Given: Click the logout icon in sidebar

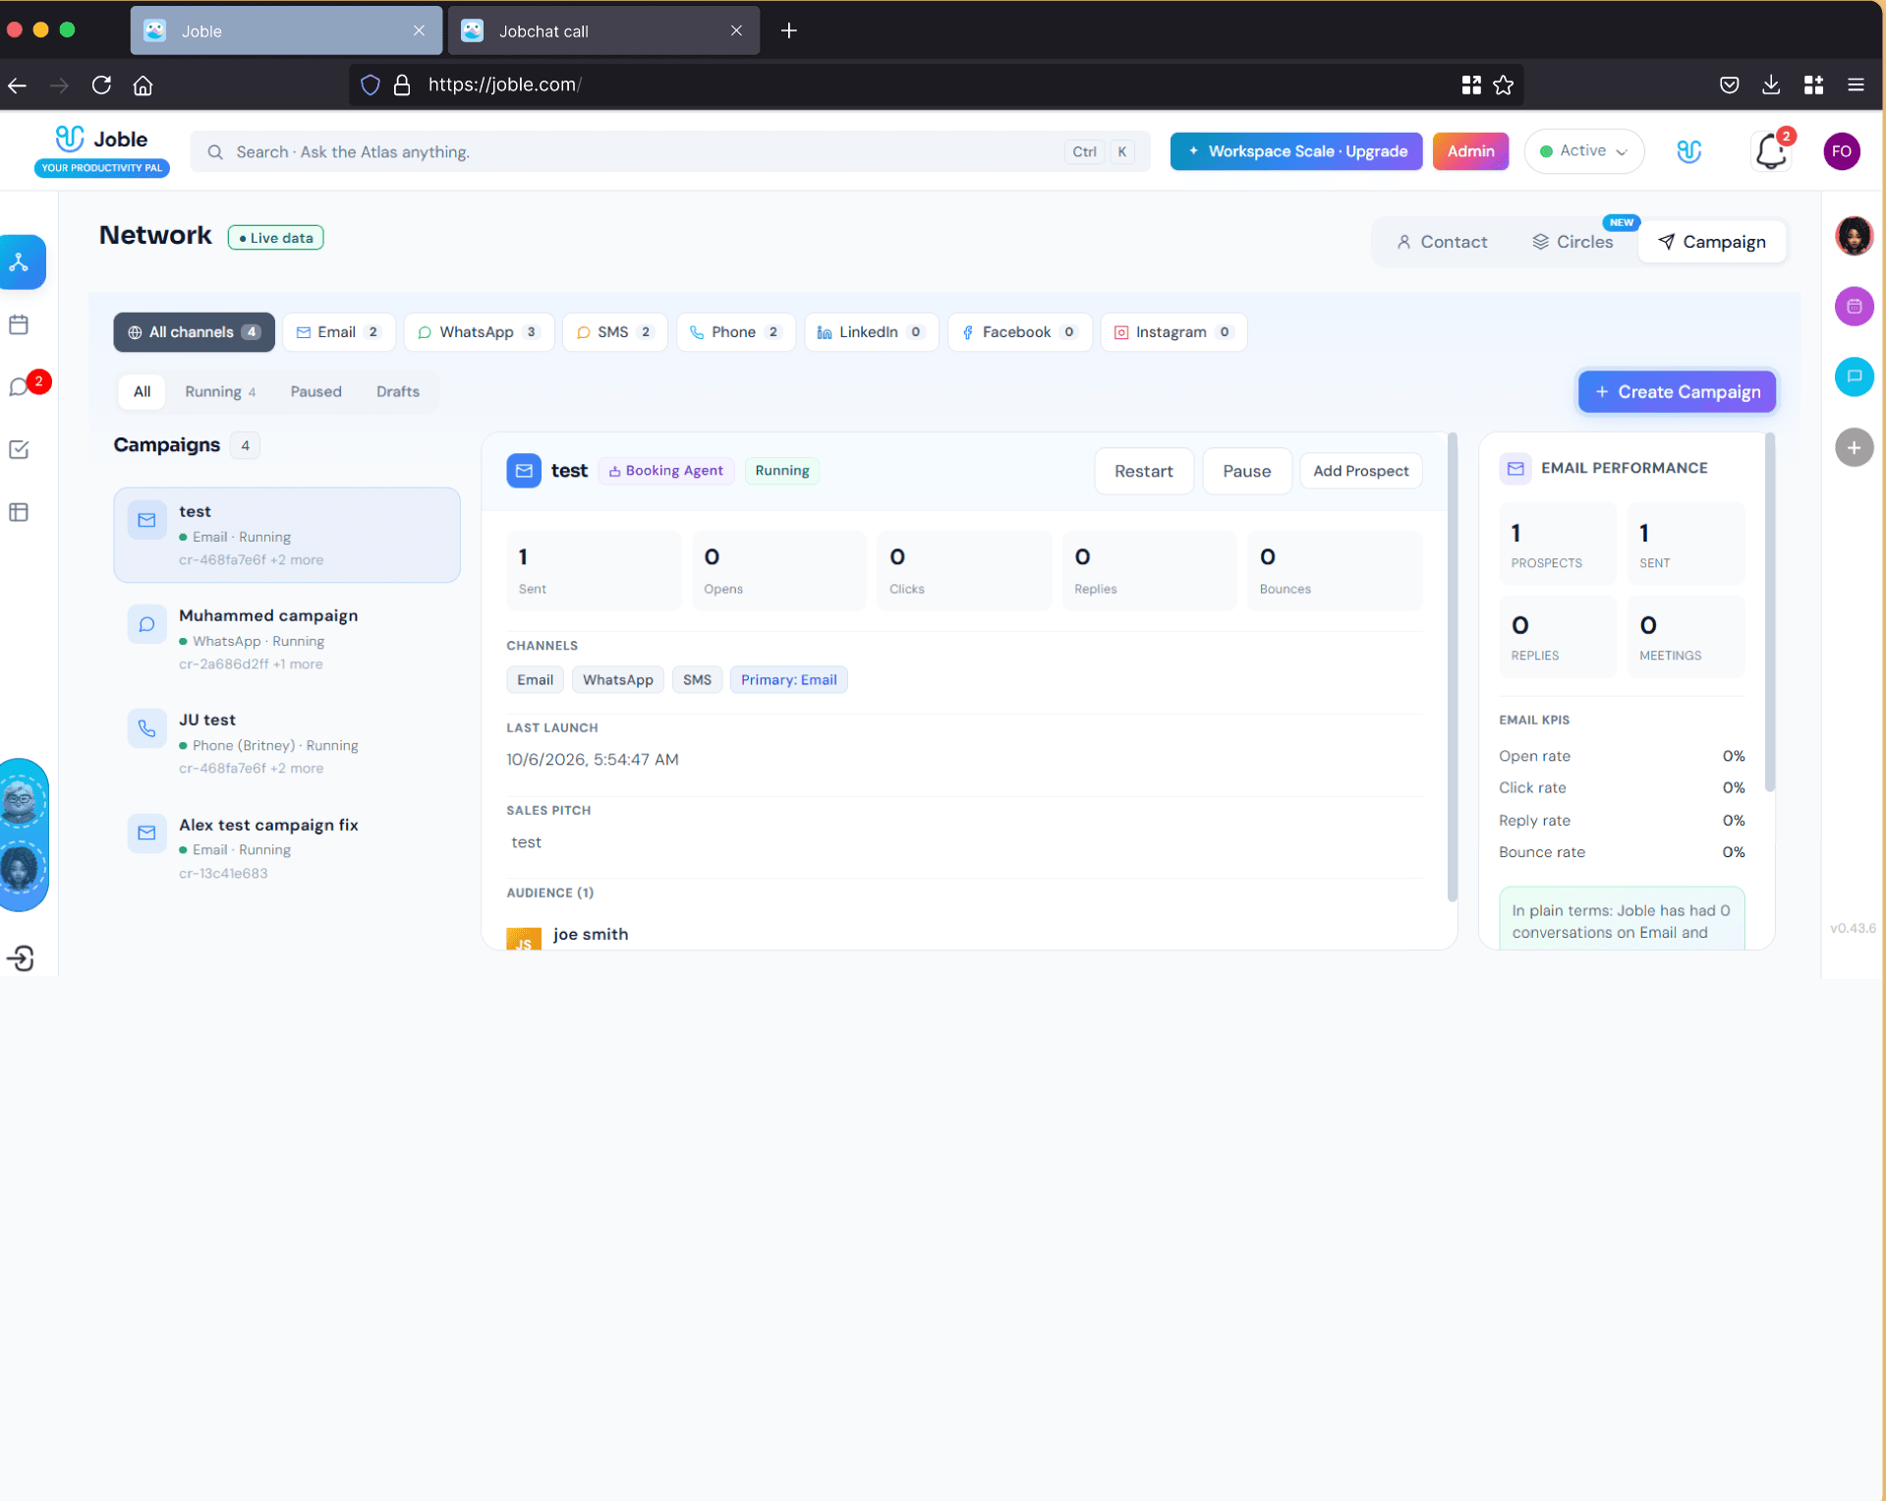Looking at the screenshot, I should click(21, 958).
